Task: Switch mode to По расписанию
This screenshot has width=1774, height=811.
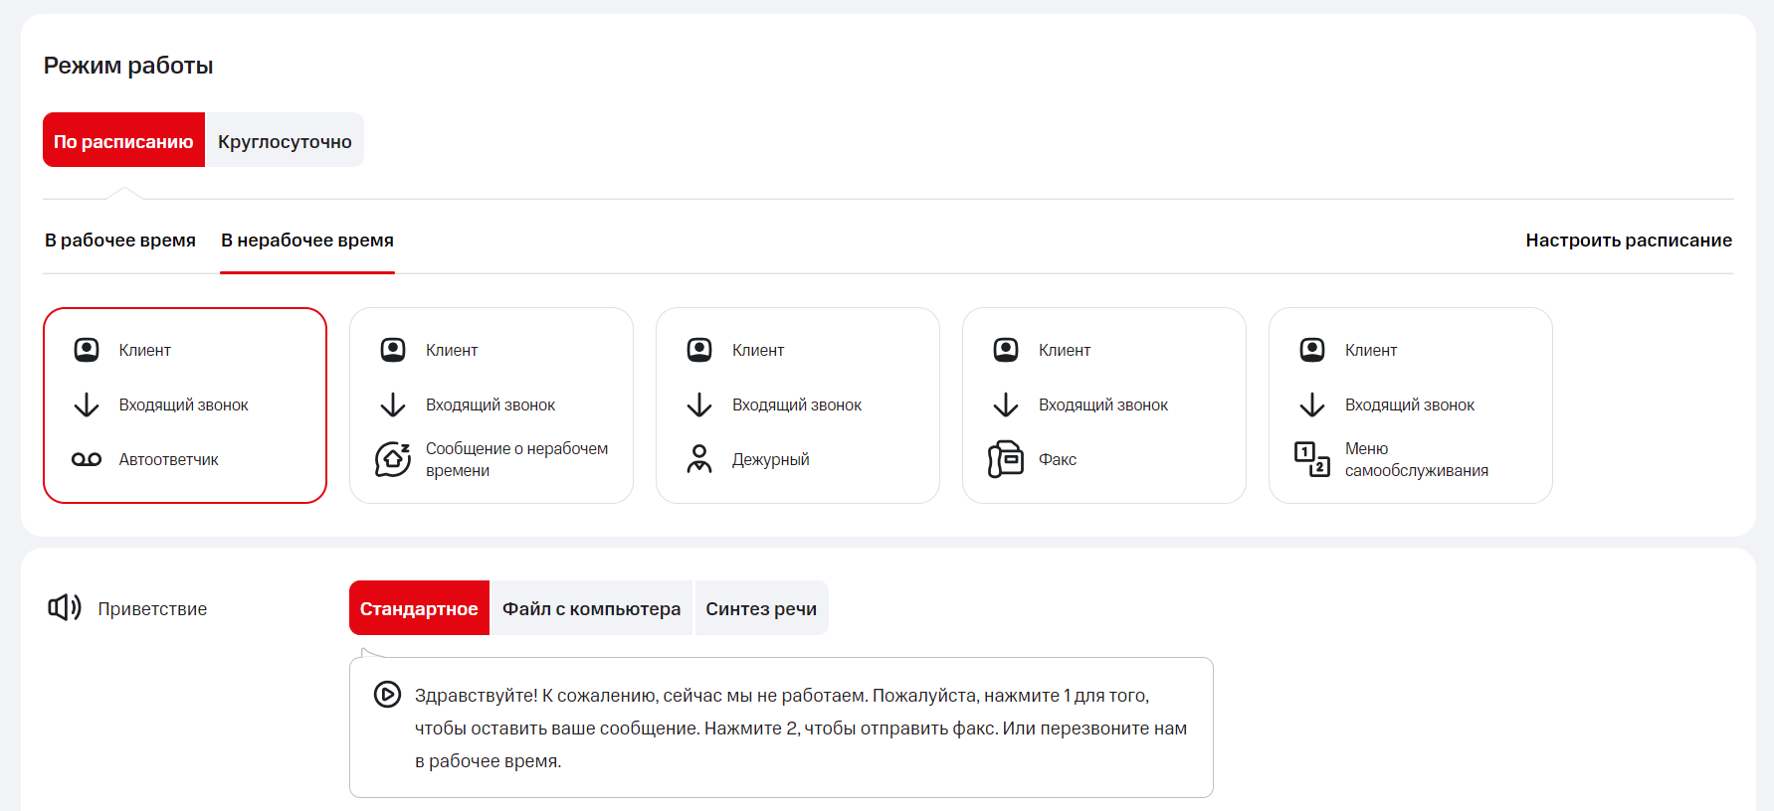Action: point(123,140)
